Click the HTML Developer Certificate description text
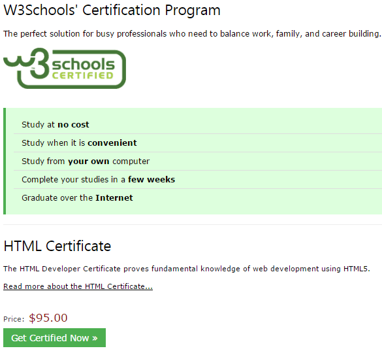The image size is (382, 355). point(187,269)
